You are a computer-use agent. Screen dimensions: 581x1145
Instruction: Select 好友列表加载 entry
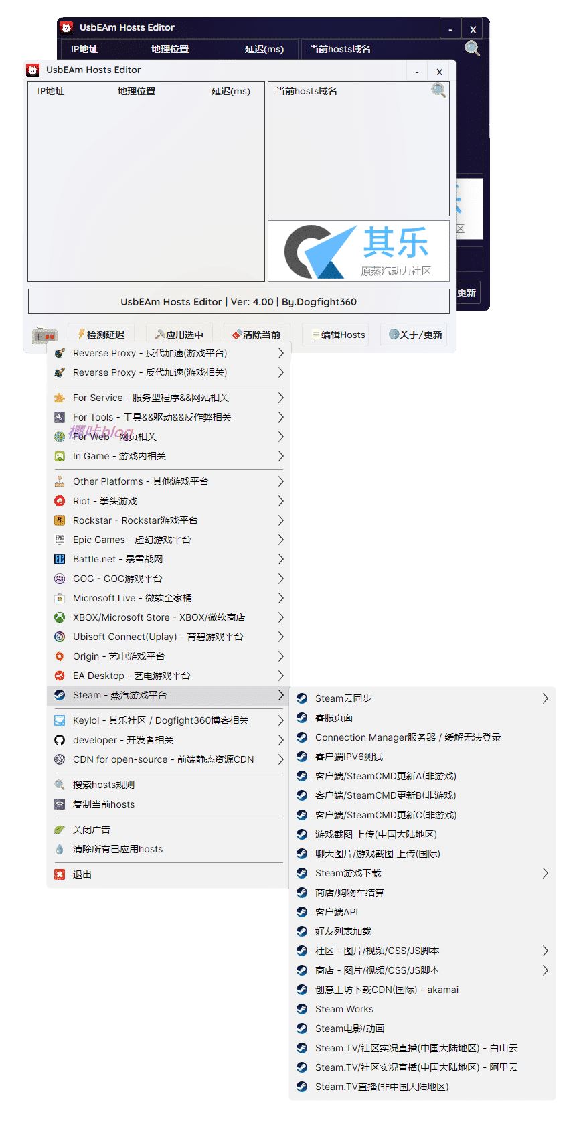coord(422,931)
